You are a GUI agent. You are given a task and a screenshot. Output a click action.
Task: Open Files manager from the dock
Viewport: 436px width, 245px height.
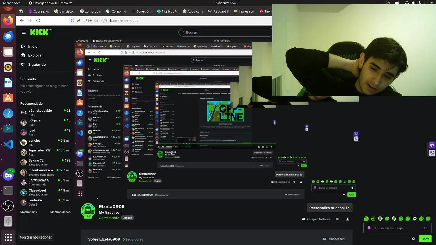tap(8, 52)
